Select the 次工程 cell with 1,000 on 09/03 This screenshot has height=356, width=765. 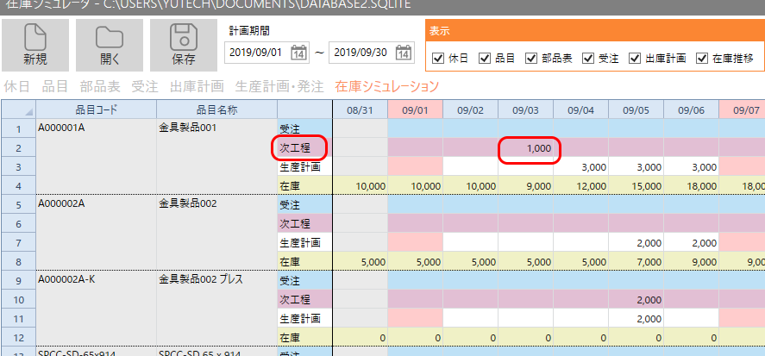click(x=525, y=148)
